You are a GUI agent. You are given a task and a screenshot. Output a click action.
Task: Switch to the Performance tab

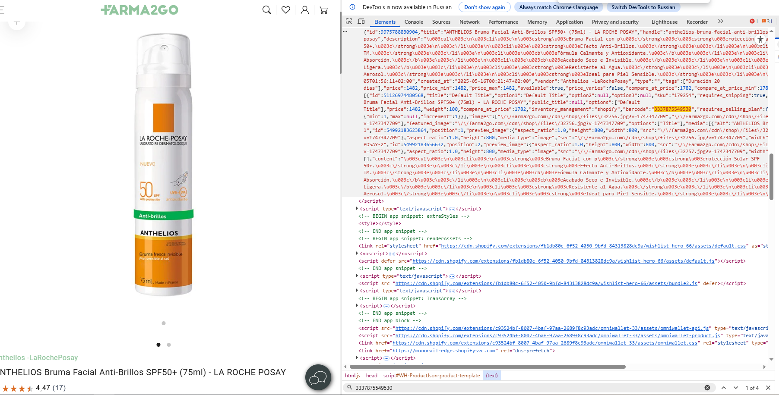[x=503, y=22]
